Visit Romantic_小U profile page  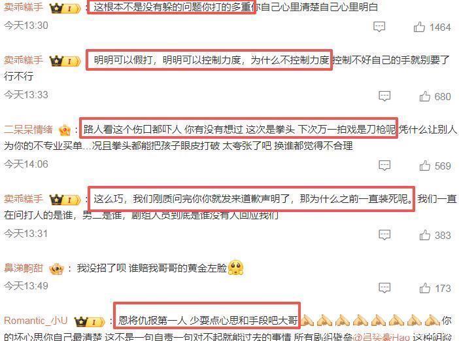tap(36, 321)
